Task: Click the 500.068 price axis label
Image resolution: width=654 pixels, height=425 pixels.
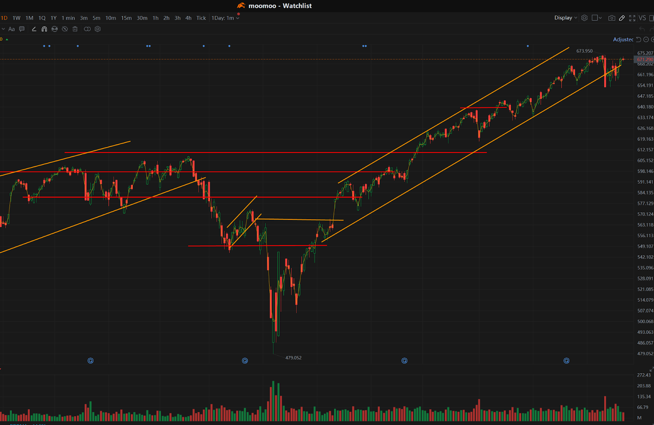Action: [645, 322]
